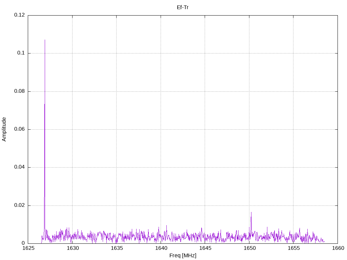Click x-axis tick label "1660"
Image resolution: width=347 pixels, height=260 pixels.
(338, 248)
